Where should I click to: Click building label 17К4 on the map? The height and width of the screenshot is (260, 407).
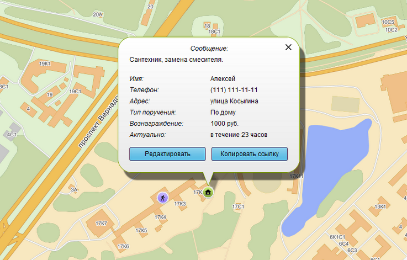coord(160,217)
